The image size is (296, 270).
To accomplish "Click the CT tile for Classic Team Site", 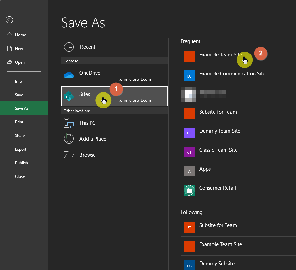I will click(189, 152).
